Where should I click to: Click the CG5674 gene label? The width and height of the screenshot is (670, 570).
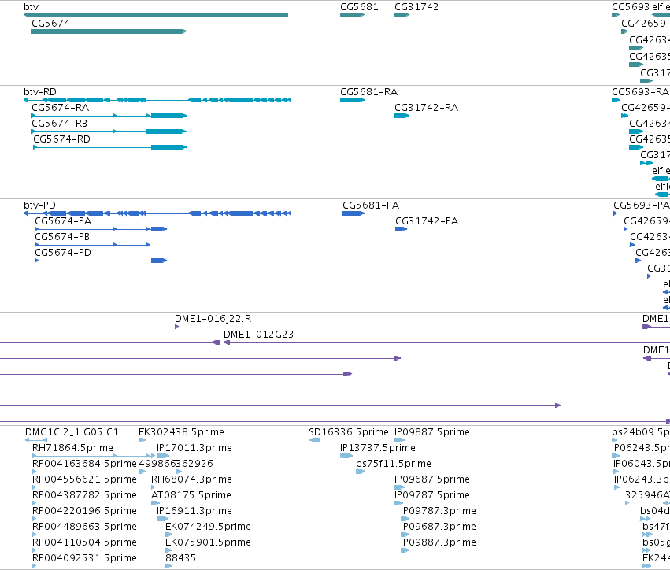50,24
